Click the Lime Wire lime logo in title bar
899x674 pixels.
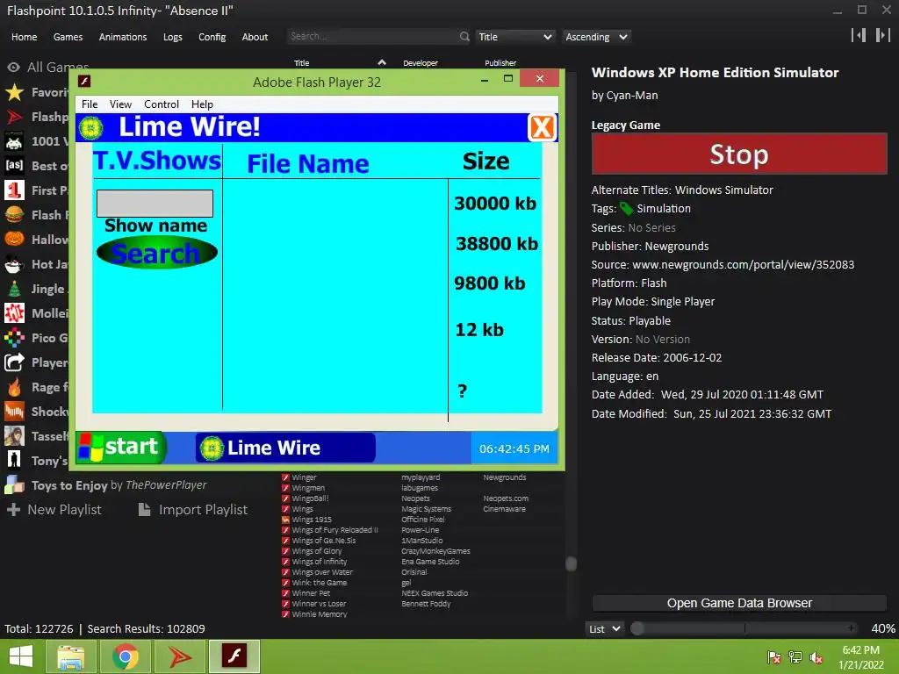click(91, 128)
